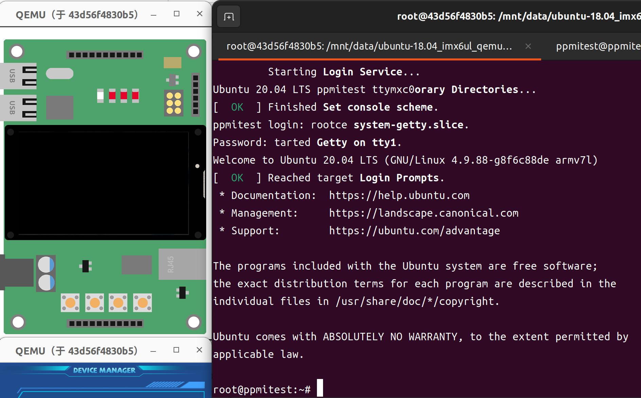Viewport: 641px width, 398px height.
Task: Click the yellow six-pin header on the board
Action: (174, 103)
